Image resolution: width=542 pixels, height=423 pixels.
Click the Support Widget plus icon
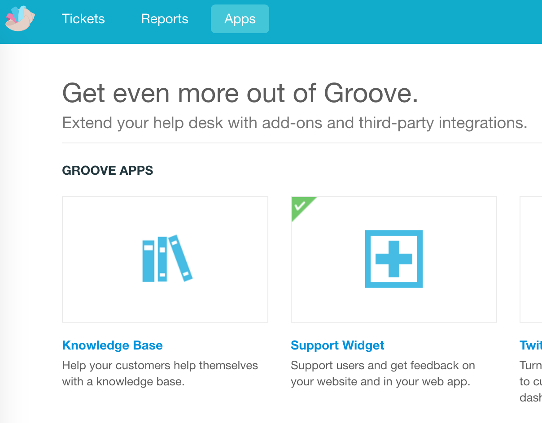(393, 259)
